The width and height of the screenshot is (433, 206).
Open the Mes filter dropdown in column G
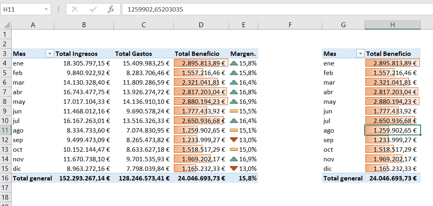click(360, 53)
